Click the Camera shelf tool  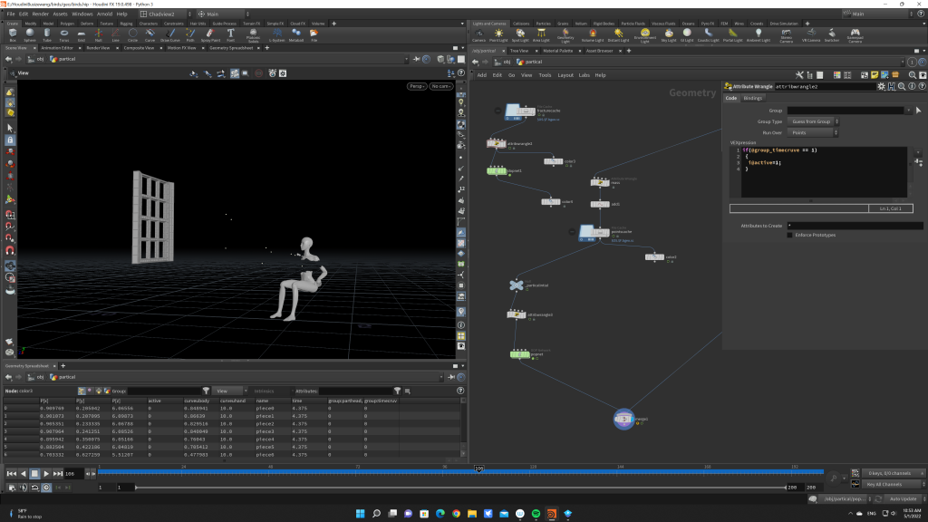[478, 34]
